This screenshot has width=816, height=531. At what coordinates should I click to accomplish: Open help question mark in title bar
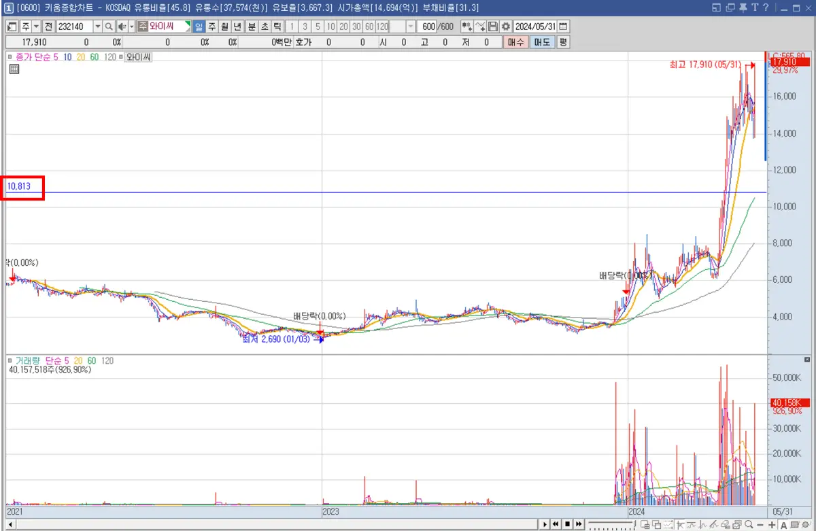(x=765, y=7)
